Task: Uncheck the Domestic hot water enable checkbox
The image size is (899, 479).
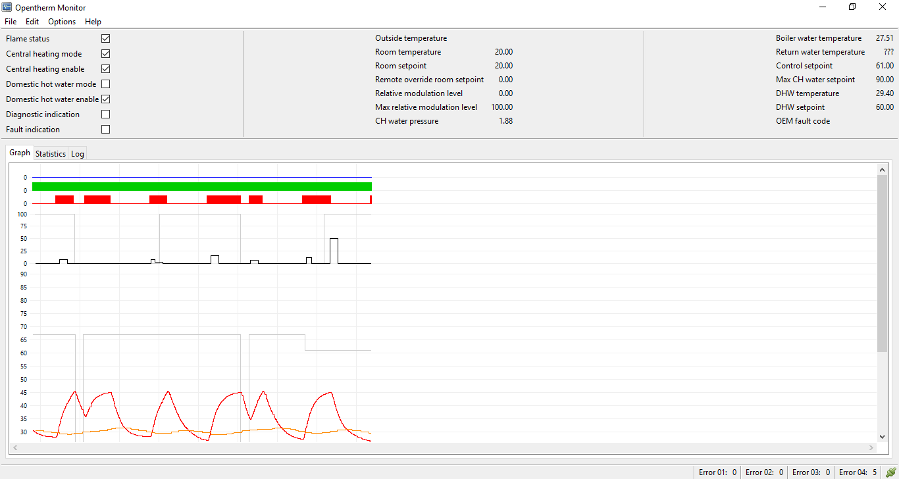Action: tap(105, 99)
